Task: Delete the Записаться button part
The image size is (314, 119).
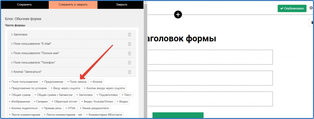Action: [x=130, y=72]
